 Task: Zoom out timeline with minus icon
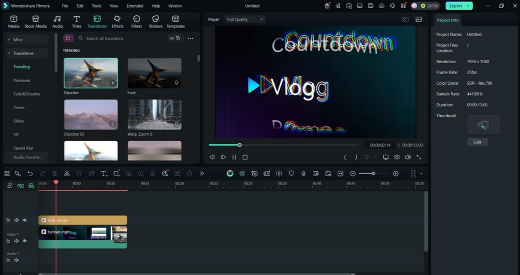coord(353,173)
